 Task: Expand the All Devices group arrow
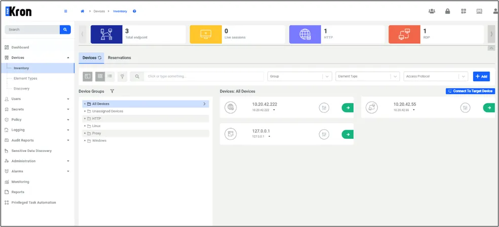click(x=204, y=104)
